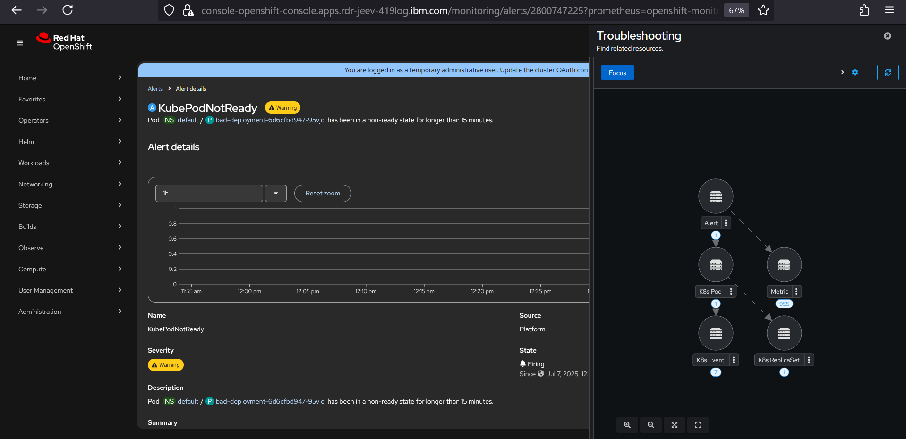Viewport: 906px width, 439px height.
Task: Open the Administration menu section
Action: click(x=70, y=312)
